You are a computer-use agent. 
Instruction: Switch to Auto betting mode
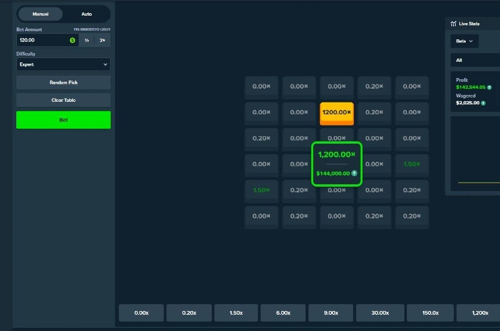86,14
